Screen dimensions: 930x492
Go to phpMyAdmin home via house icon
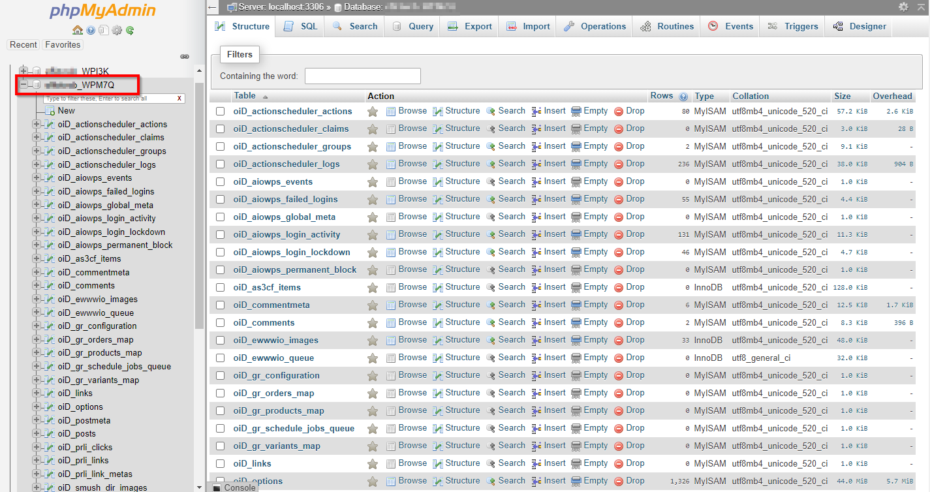pos(78,30)
